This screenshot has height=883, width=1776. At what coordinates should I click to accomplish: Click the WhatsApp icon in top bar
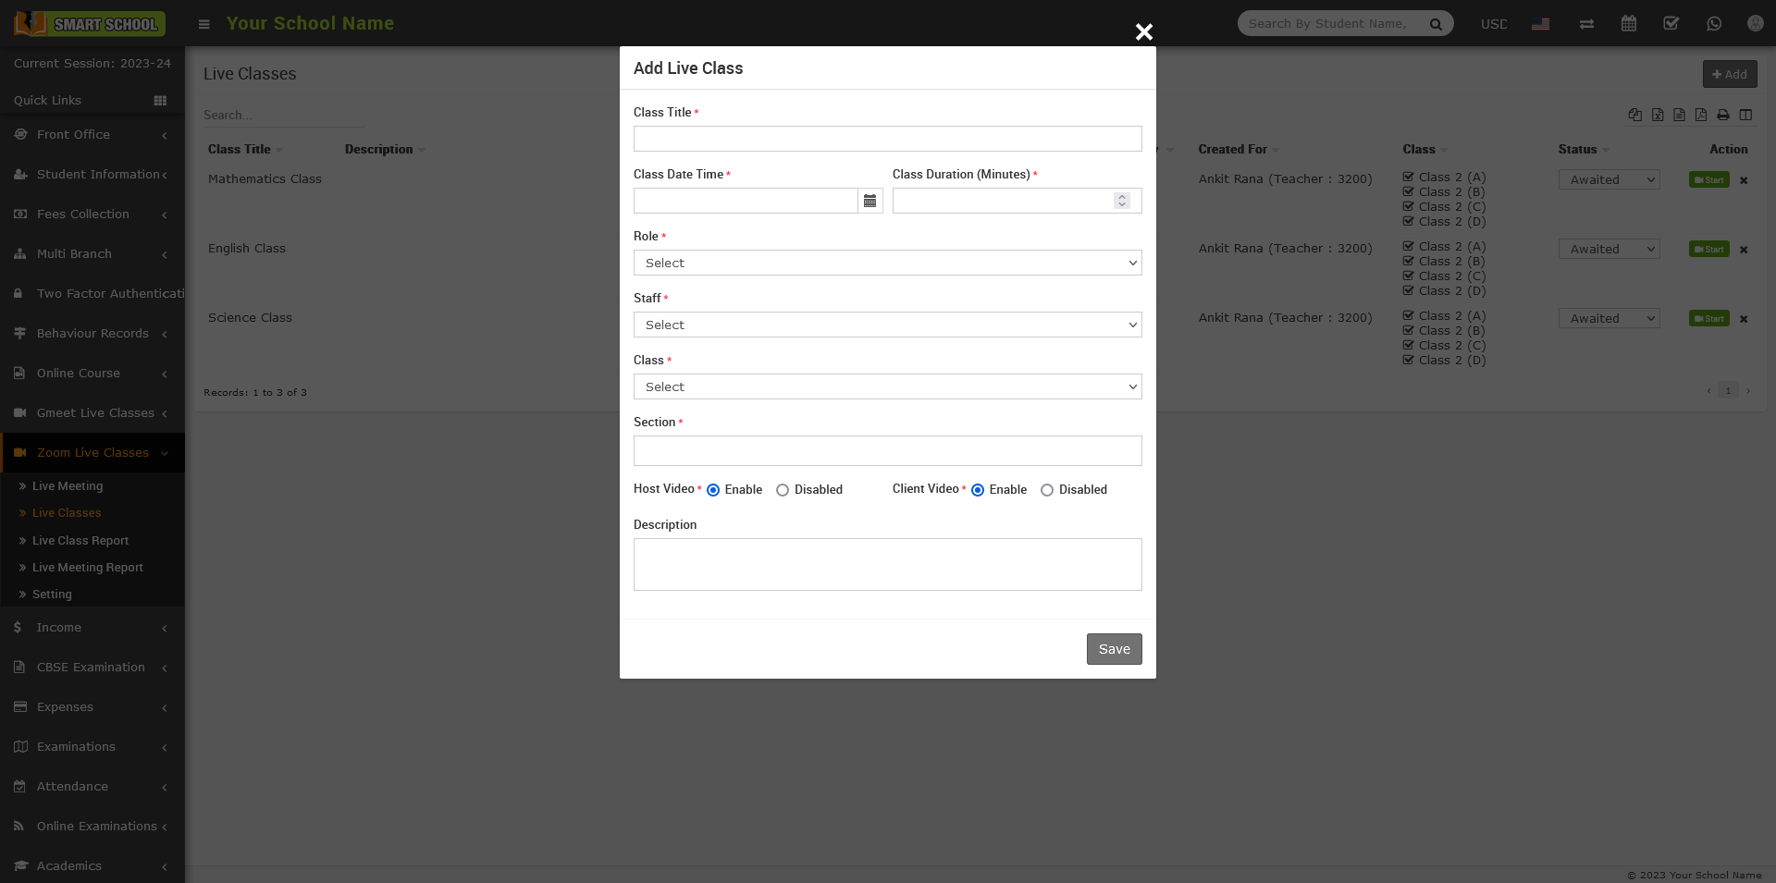point(1713,24)
